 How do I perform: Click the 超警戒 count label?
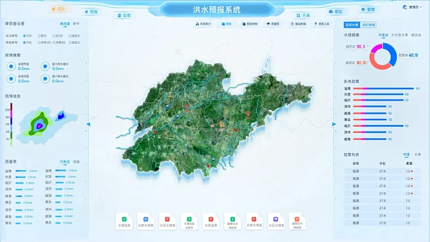click(408, 55)
